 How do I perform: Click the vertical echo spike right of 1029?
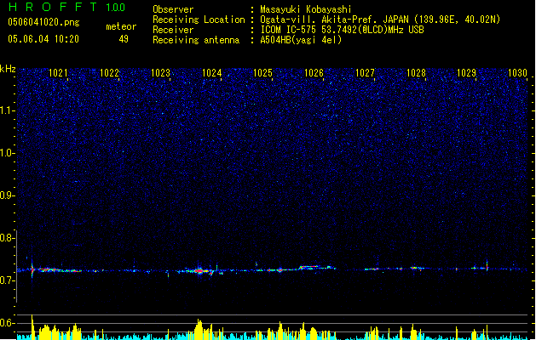(x=487, y=265)
